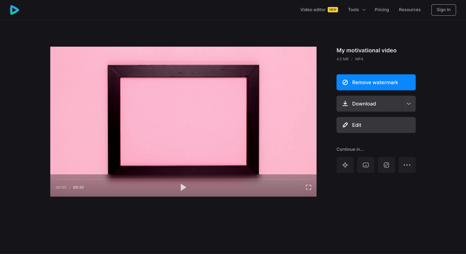Expand the Download options arrow
The height and width of the screenshot is (254, 466).
[x=409, y=104]
